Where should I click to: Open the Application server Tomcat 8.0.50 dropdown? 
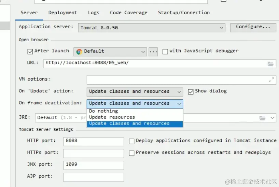(x=152, y=28)
